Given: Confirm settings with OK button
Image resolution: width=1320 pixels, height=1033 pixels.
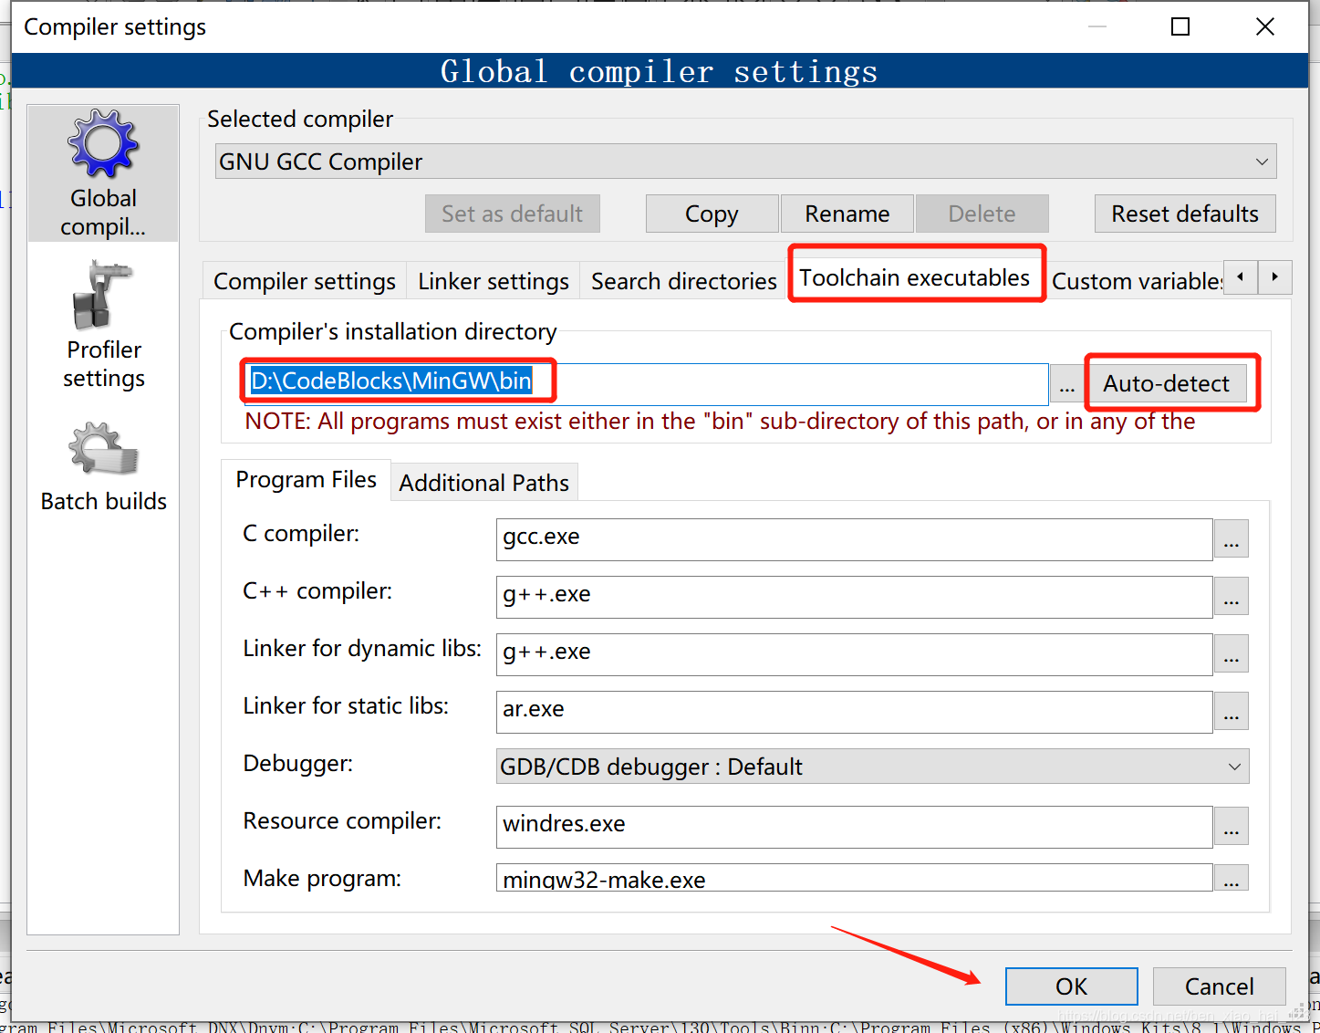Looking at the screenshot, I should (1071, 986).
